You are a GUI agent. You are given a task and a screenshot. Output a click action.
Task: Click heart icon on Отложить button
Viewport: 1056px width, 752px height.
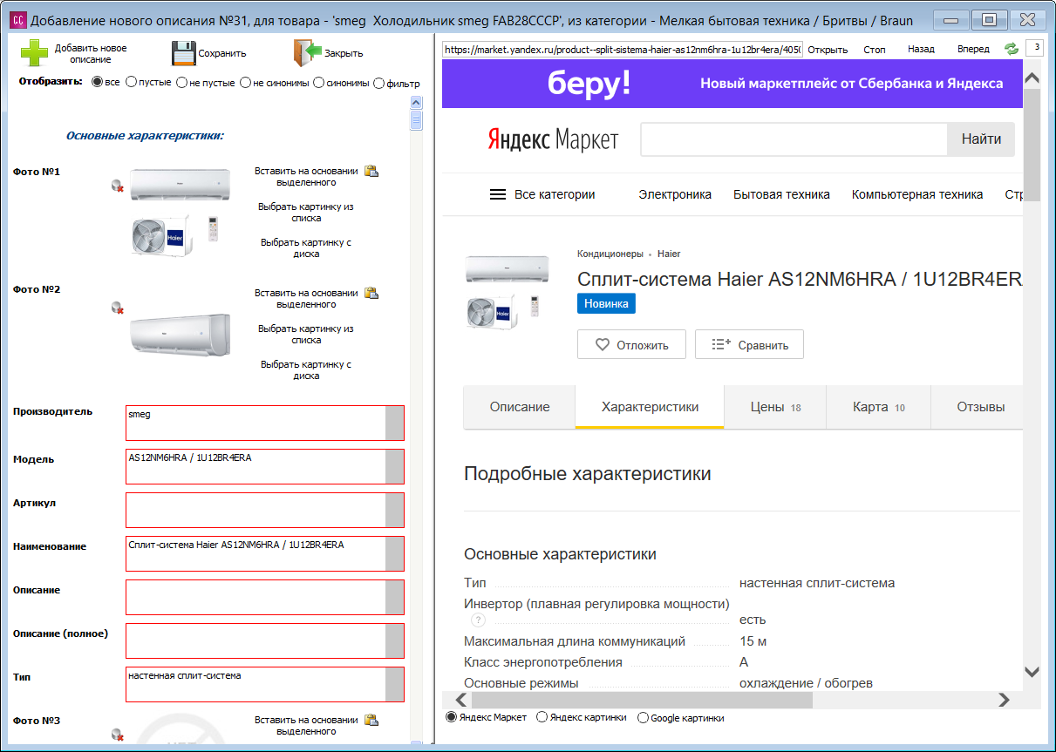(602, 344)
